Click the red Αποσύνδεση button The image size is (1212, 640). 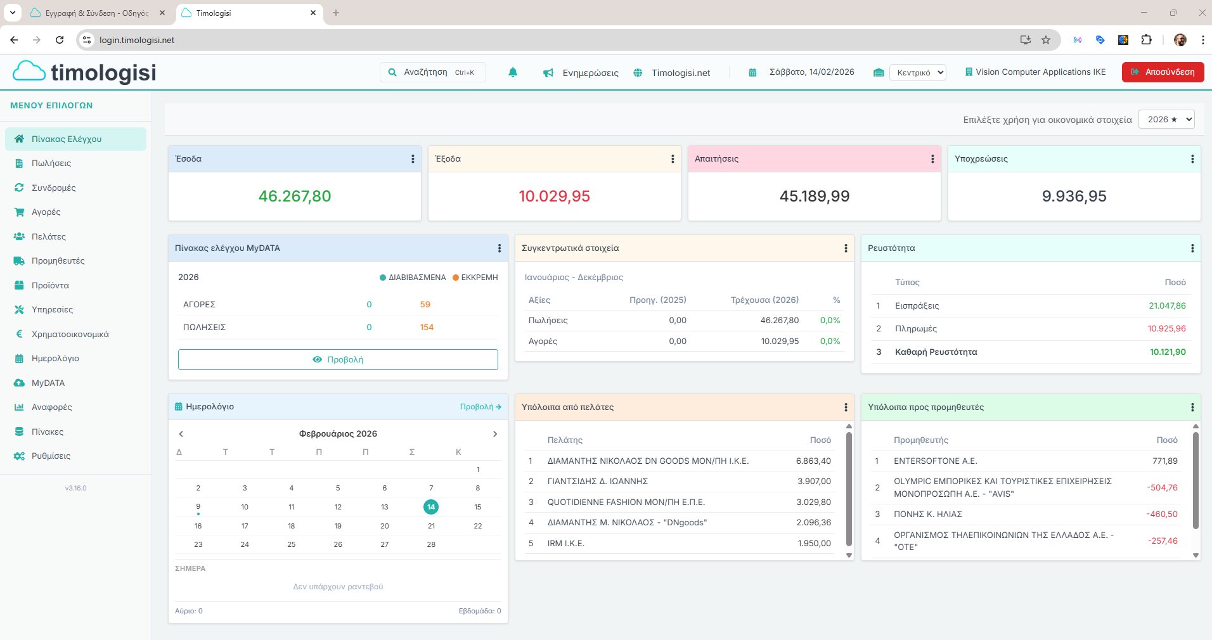coord(1163,72)
